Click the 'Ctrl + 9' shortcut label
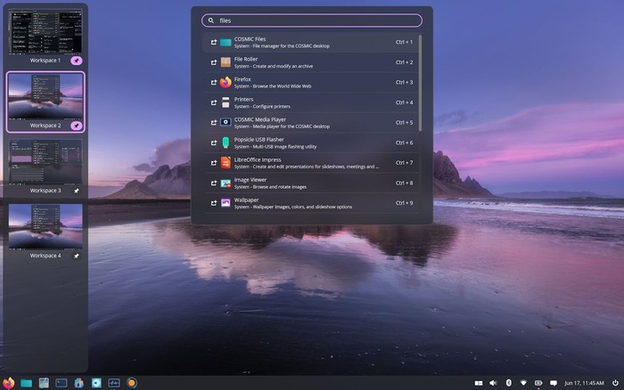Viewport: 624px width, 390px height. 404,203
